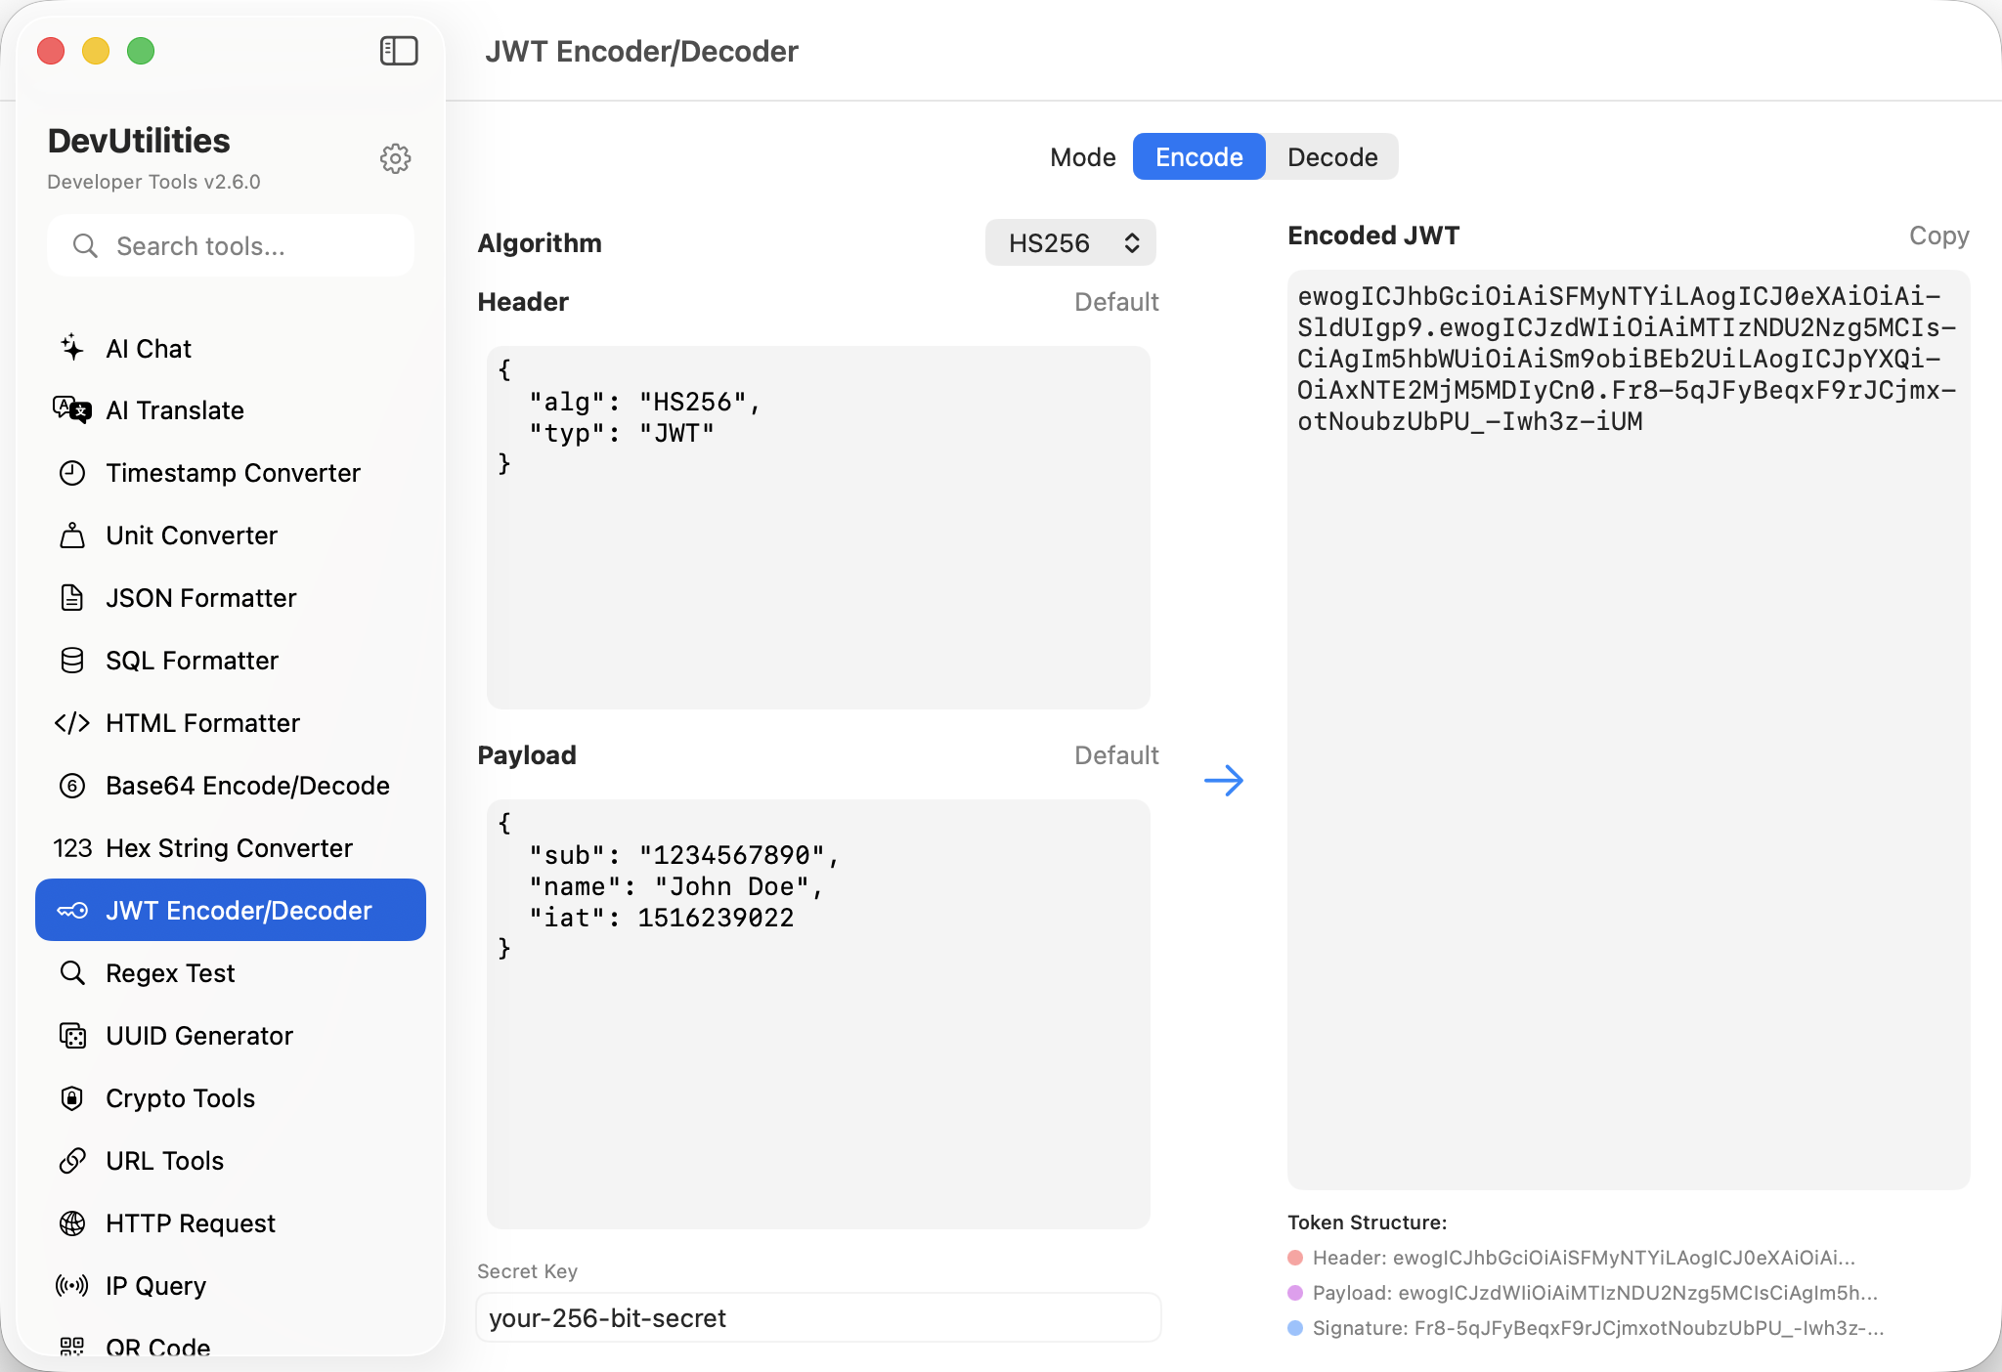The width and height of the screenshot is (2002, 1372).
Task: Reset Header to Default
Action: pyautogui.click(x=1116, y=302)
